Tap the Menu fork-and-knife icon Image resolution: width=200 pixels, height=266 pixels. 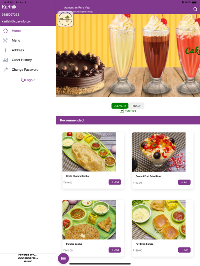click(x=5, y=40)
